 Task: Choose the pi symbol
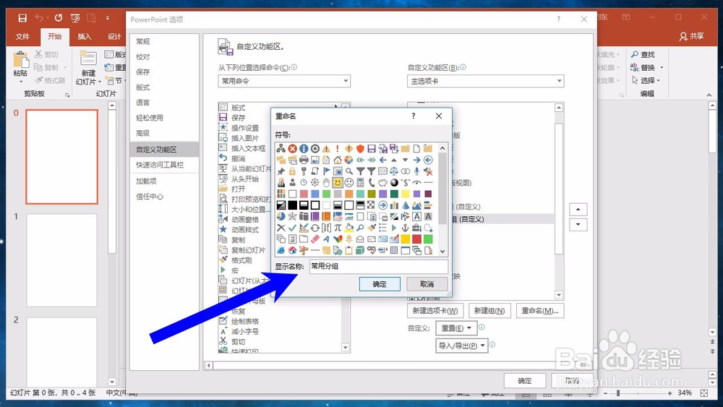(338, 228)
